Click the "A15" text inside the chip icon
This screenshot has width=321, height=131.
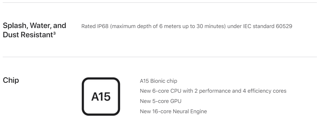(101, 96)
